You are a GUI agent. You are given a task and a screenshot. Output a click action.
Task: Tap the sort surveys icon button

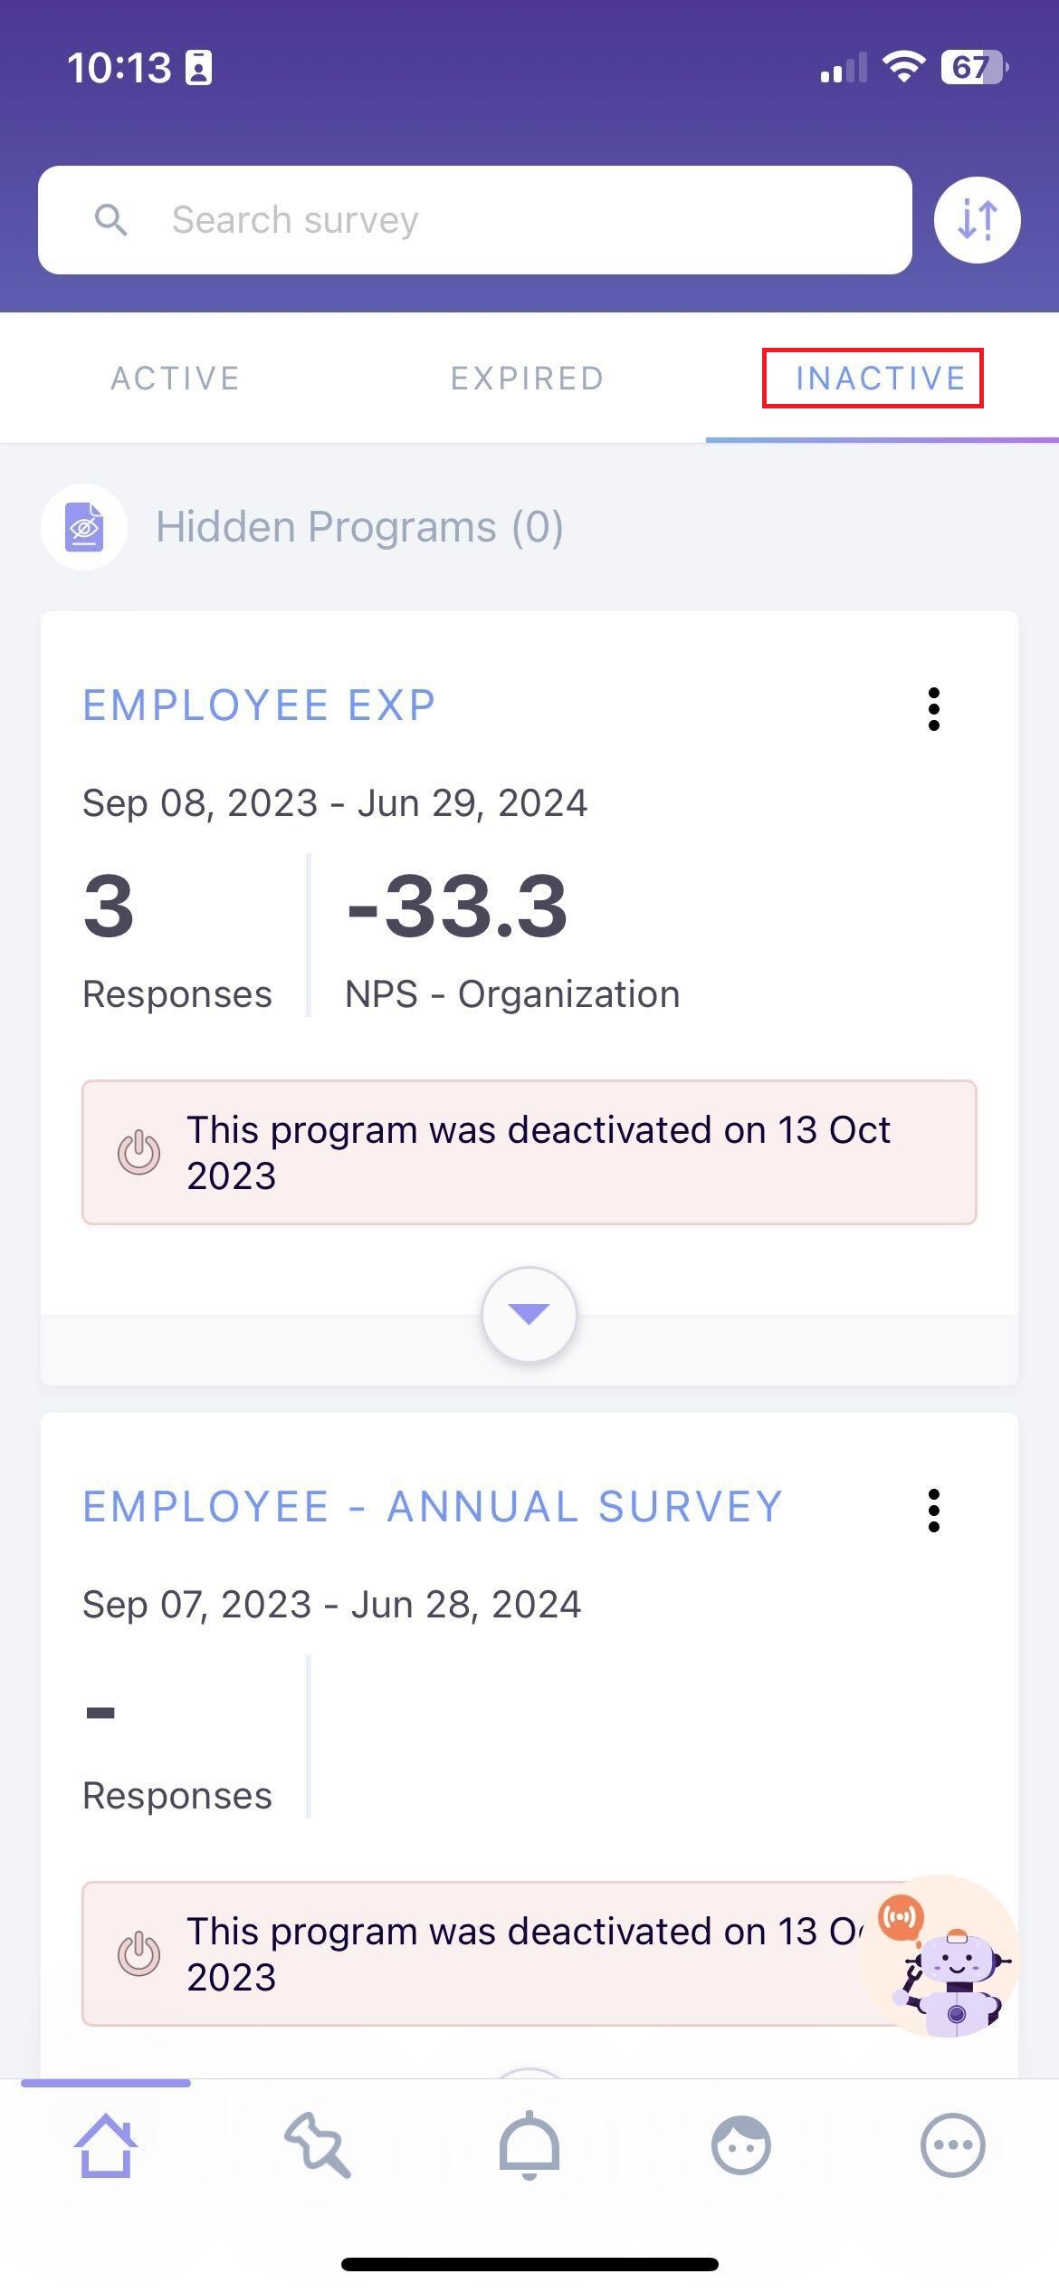tap(977, 220)
